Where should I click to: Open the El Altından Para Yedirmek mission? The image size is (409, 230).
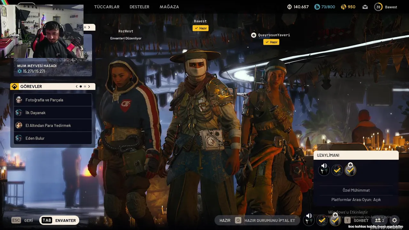(53, 125)
